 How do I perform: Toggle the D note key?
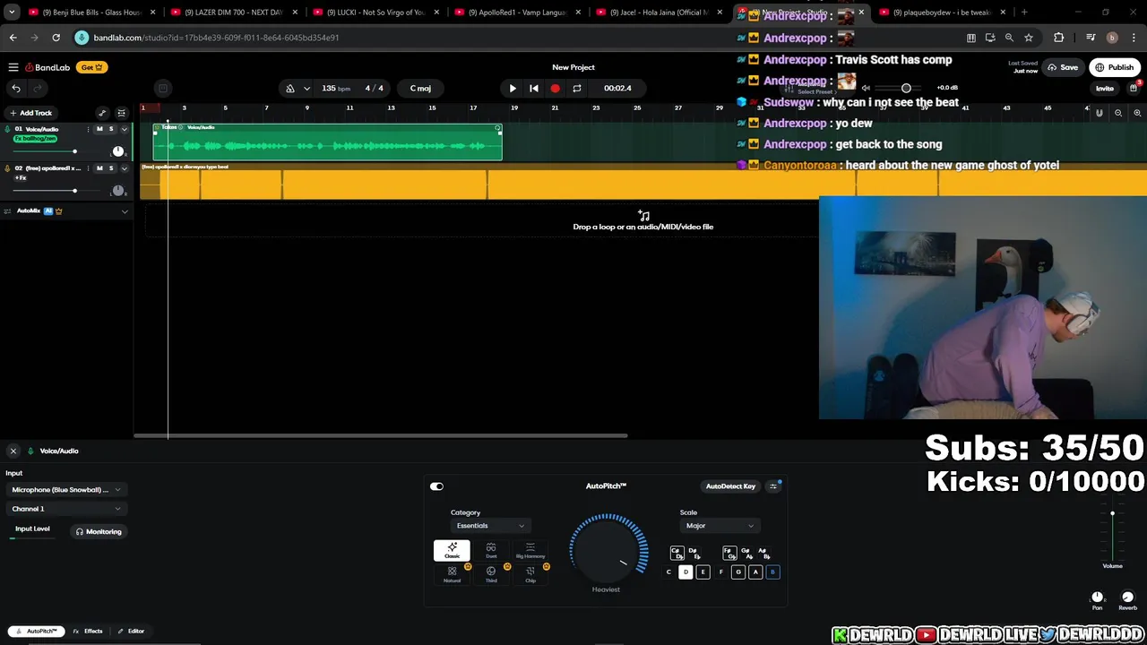686,572
